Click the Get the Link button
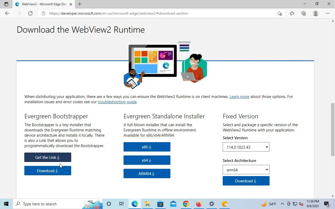Viewport: 335px width, 209px height. click(x=48, y=157)
